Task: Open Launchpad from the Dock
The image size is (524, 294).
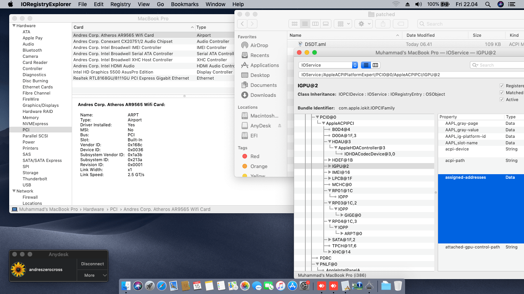Action: [150, 286]
